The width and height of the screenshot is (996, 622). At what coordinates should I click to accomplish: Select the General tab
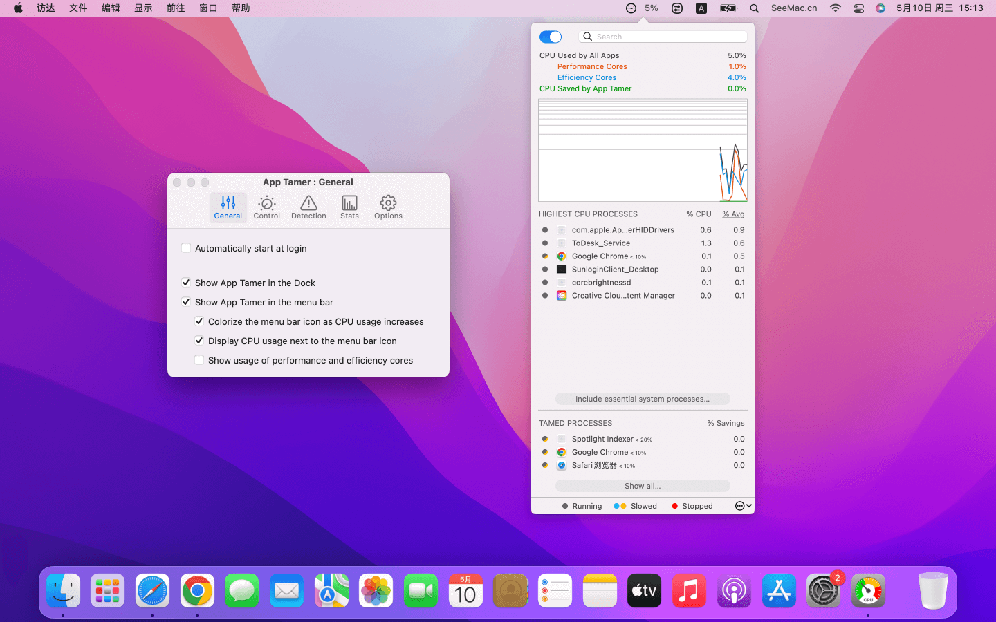228,207
